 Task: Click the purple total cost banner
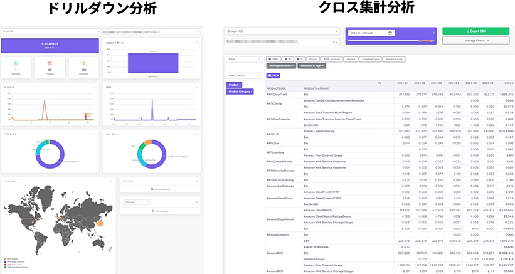[x=50, y=45]
